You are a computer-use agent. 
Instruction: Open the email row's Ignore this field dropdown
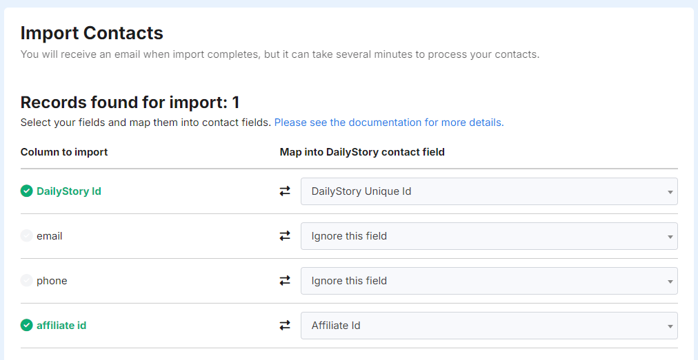tap(489, 236)
